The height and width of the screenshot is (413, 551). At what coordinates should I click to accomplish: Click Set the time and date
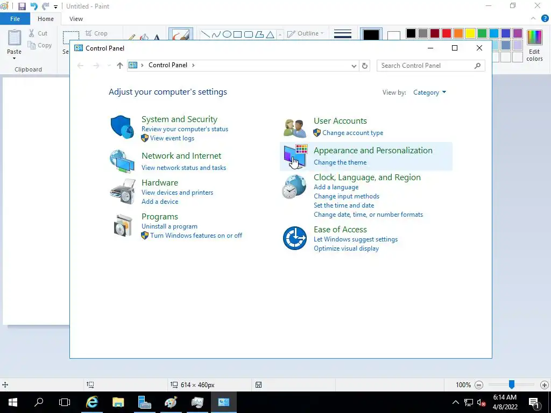point(344,205)
